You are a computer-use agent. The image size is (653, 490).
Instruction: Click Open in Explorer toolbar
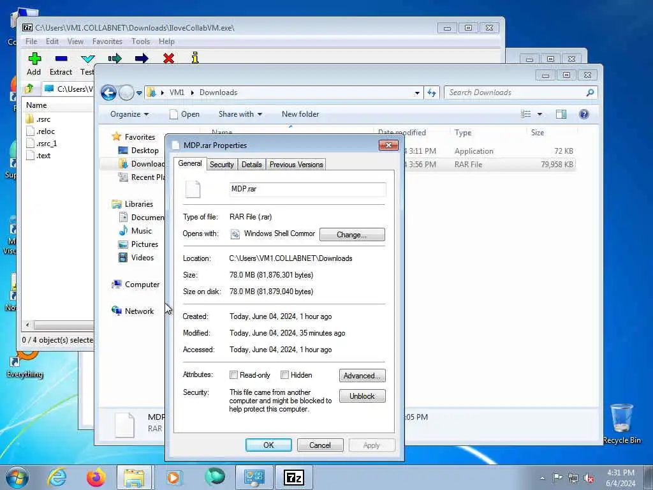(184, 114)
